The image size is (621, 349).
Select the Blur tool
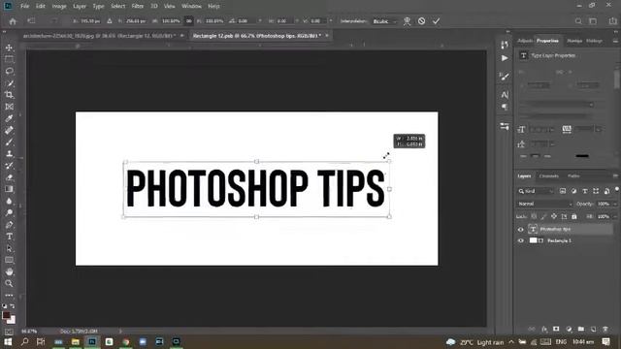point(9,201)
